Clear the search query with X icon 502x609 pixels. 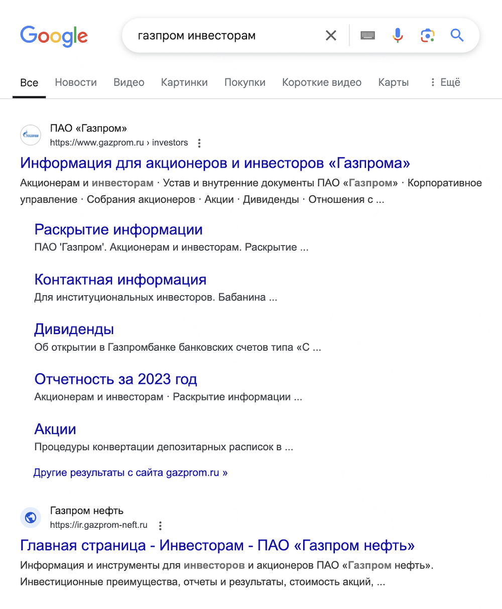[x=331, y=36]
